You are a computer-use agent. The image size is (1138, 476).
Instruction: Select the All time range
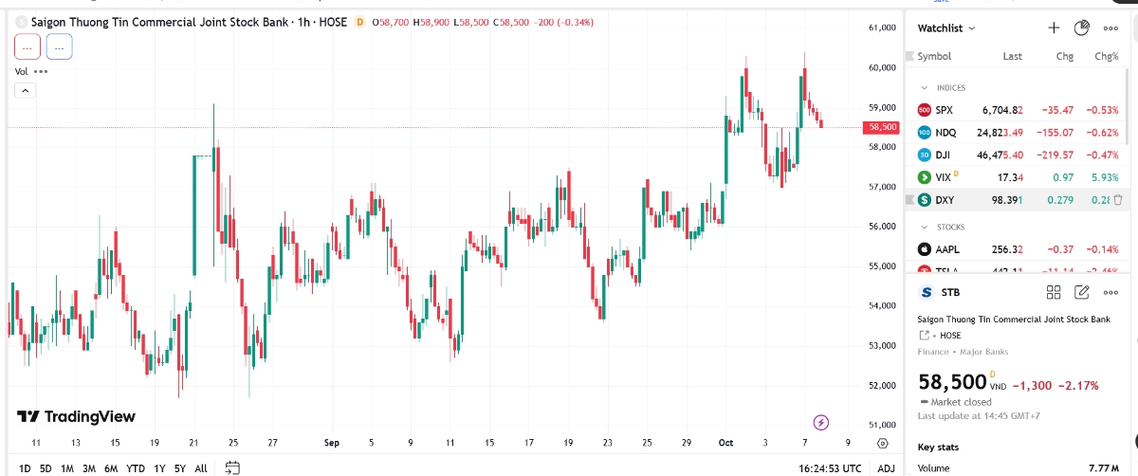click(x=201, y=468)
